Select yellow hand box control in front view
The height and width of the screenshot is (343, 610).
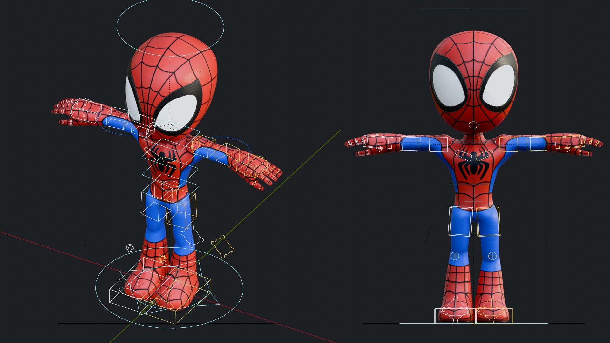click(570, 142)
